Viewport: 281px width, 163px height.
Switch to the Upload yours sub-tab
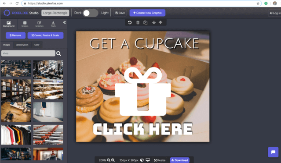[22, 45]
